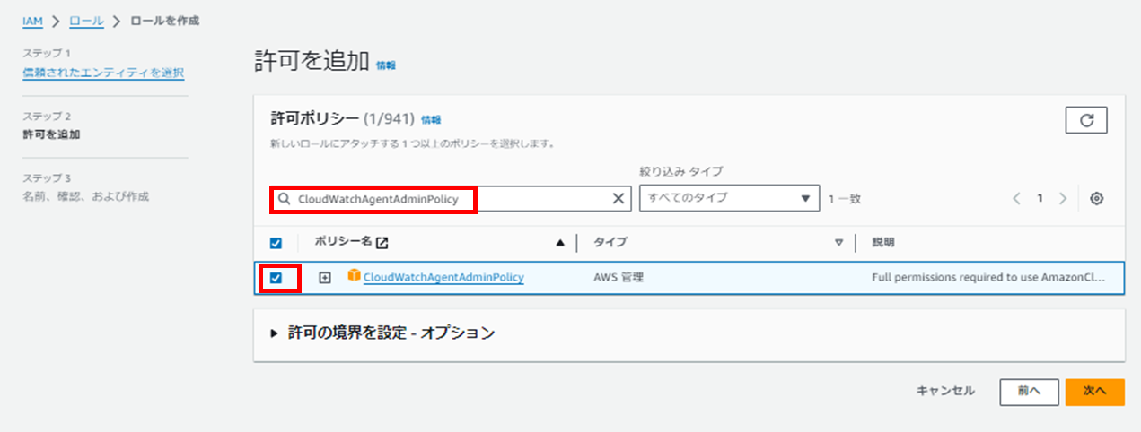The height and width of the screenshot is (432, 1141).
Task: Click the タイプ column header text
Action: click(610, 242)
